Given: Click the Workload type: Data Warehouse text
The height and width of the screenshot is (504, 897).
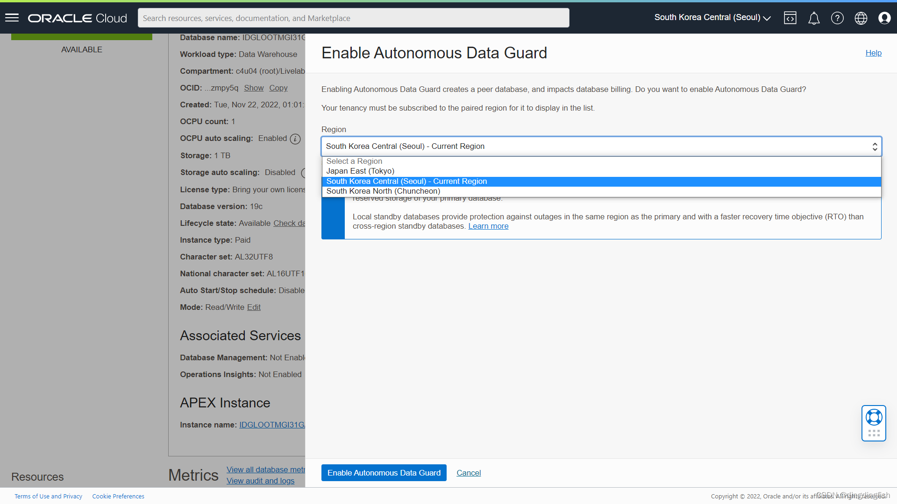Looking at the screenshot, I should click(238, 55).
